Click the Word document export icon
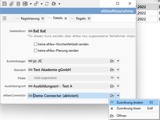 click(x=25, y=4)
